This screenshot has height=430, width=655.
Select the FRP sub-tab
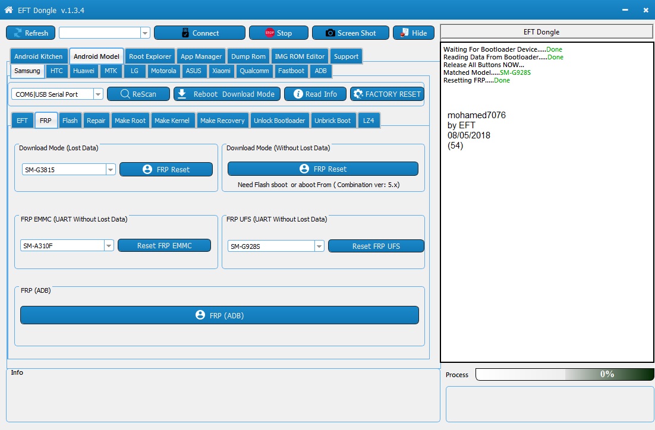(46, 121)
